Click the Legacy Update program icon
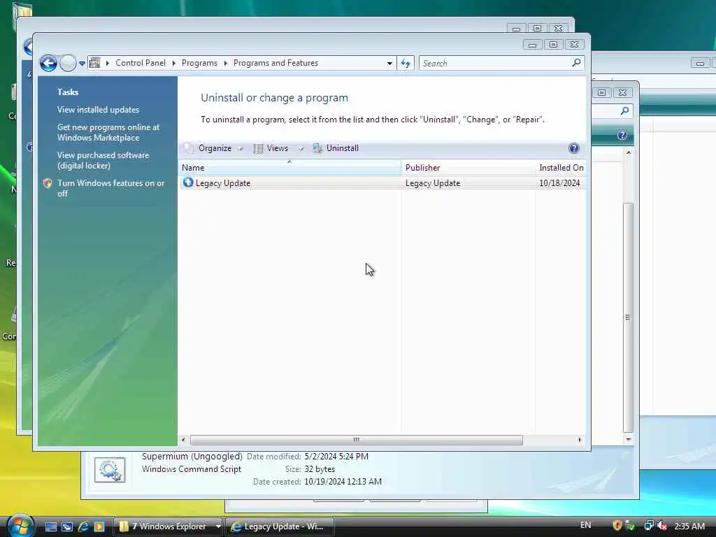The image size is (716, 537). [187, 182]
